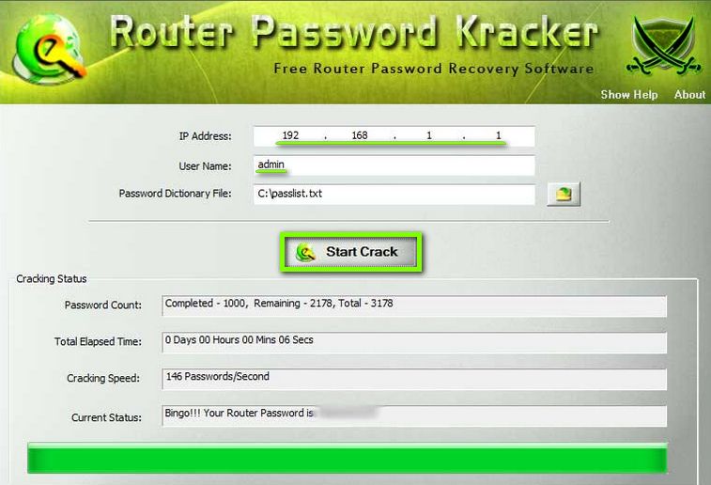
Task: Click the green cracking progress bar
Action: (348, 459)
